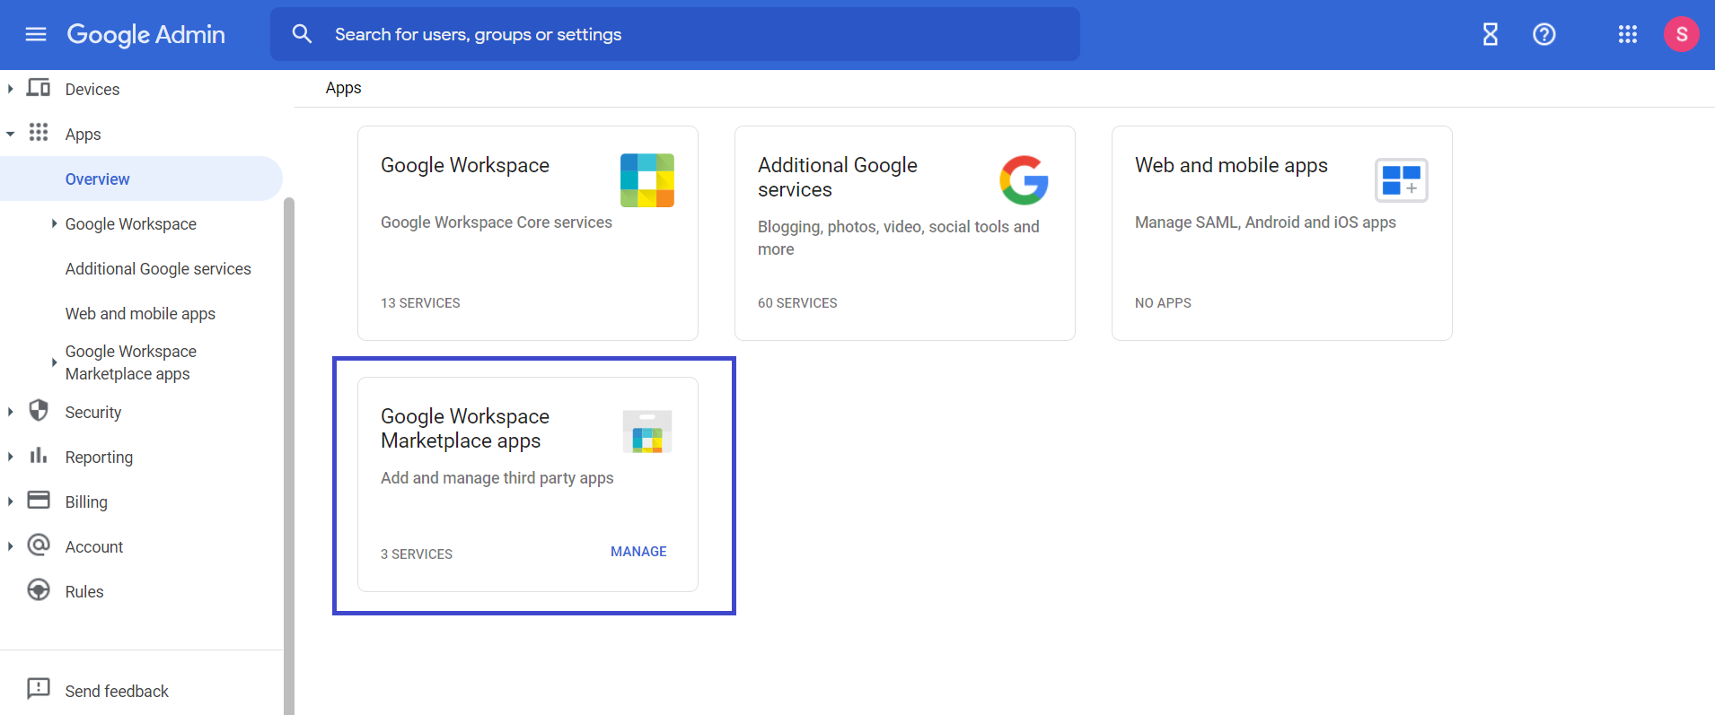Open the Additional Google services card title
1715x715 pixels.
tap(838, 178)
